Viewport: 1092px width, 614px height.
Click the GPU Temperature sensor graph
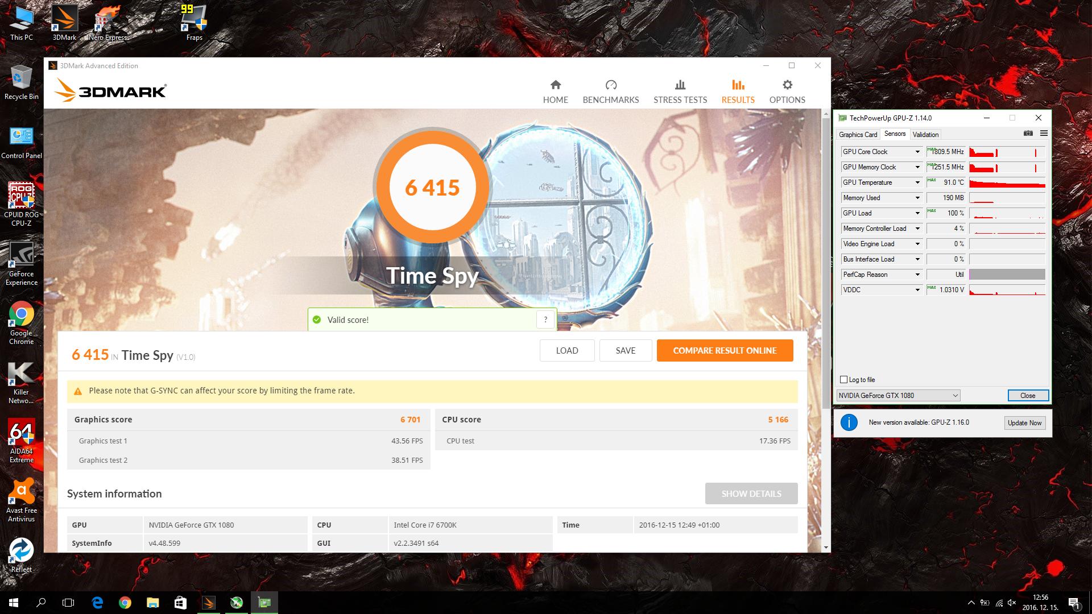coord(1007,182)
